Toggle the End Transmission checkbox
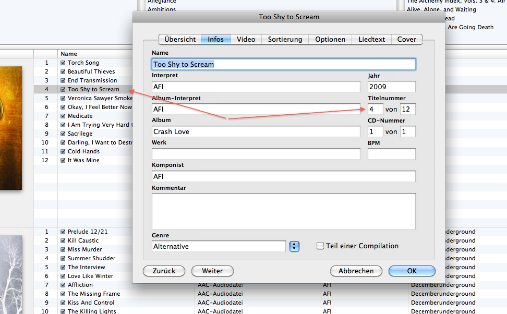This screenshot has width=507, height=314. [63, 80]
